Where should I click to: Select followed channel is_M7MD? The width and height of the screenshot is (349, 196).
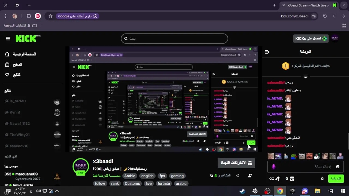click(33, 101)
